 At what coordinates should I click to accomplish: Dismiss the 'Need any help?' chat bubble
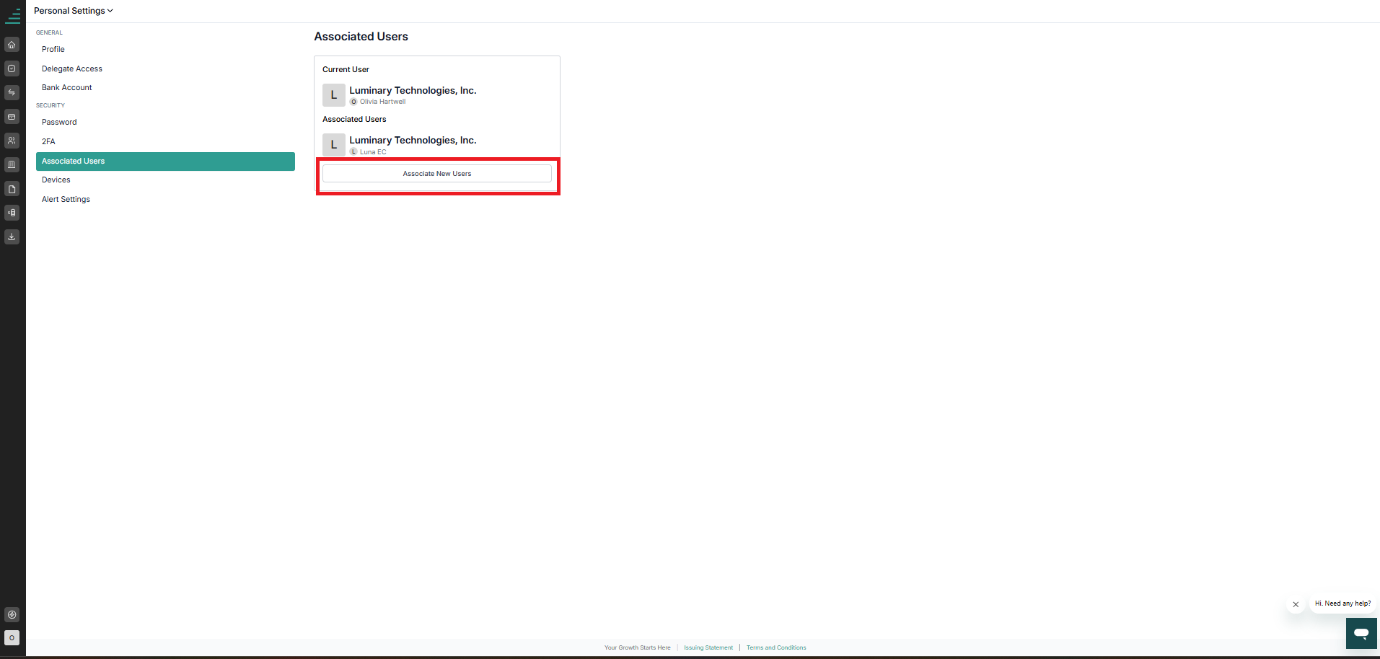click(1296, 604)
